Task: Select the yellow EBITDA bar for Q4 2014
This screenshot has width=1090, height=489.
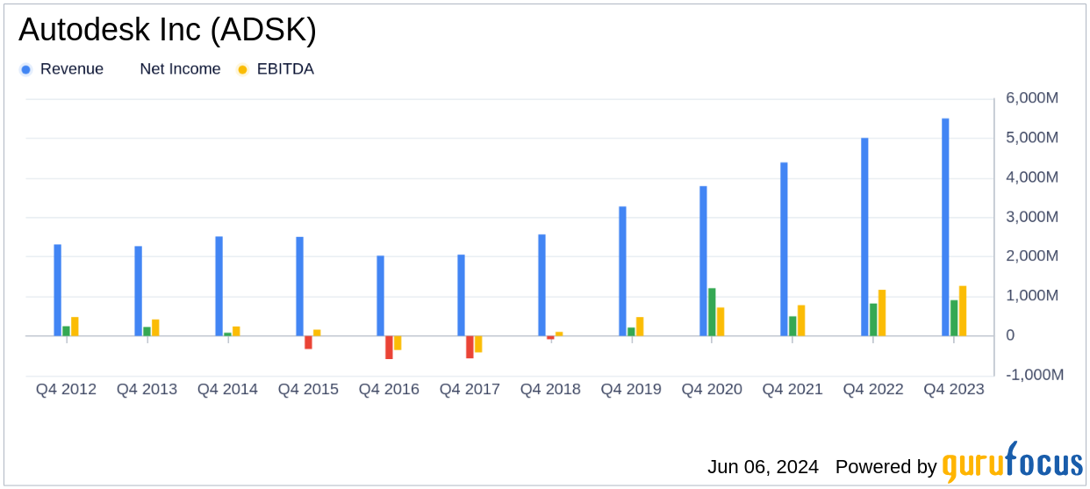Action: pyautogui.click(x=236, y=331)
